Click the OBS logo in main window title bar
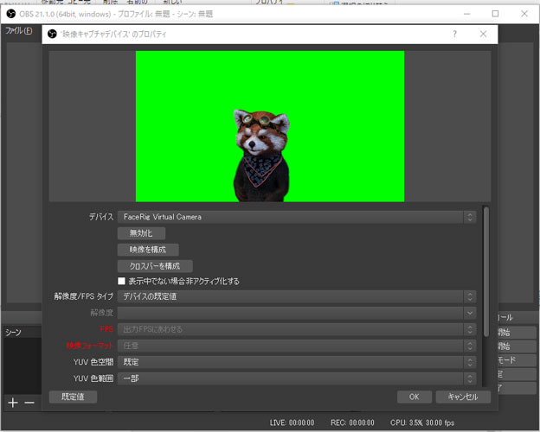The image size is (540, 432). point(11,14)
